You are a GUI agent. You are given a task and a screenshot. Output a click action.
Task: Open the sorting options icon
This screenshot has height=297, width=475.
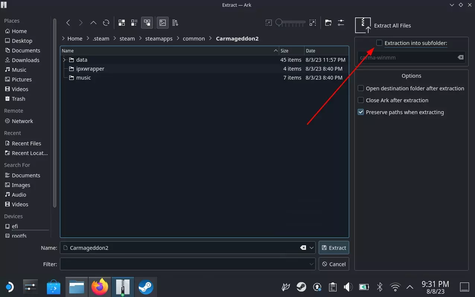pos(175,23)
